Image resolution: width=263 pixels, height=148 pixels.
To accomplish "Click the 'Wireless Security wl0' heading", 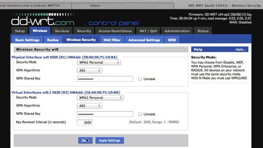I will point(37,49).
